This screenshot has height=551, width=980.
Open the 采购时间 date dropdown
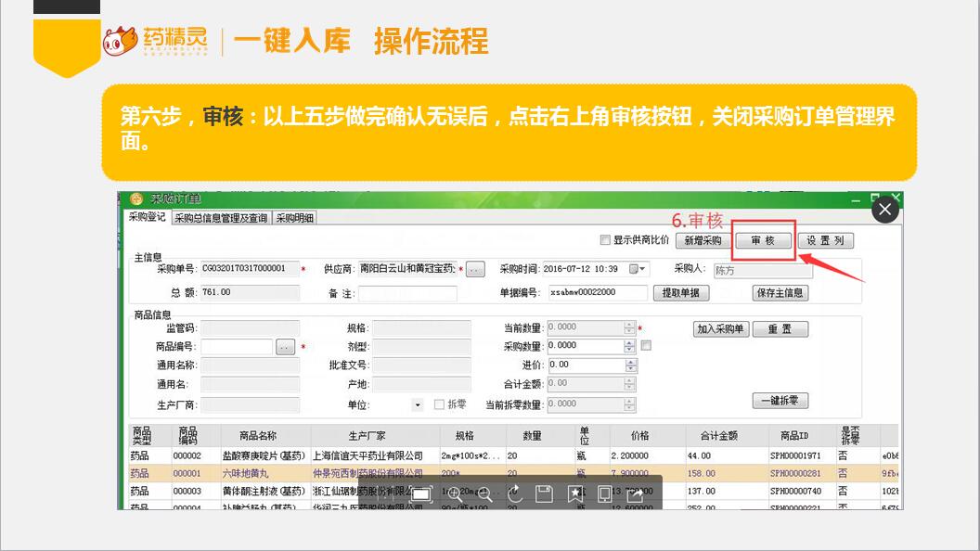click(638, 269)
